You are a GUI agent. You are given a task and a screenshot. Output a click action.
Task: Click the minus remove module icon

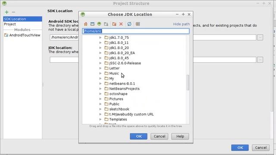(x=13, y=12)
